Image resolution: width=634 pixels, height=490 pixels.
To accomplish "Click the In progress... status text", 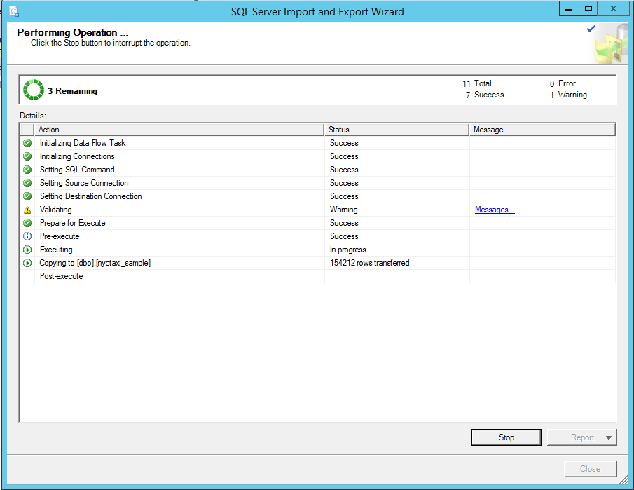I will 351,250.
